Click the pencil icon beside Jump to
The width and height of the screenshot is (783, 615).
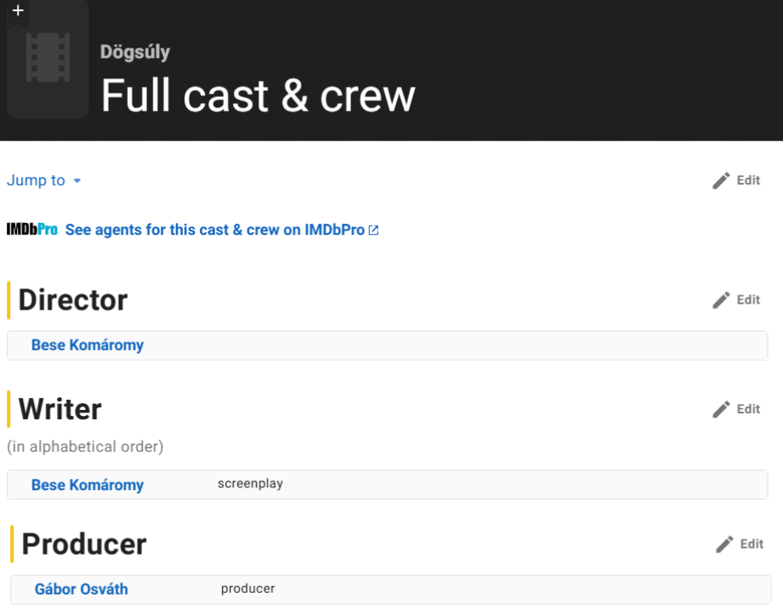coord(722,180)
